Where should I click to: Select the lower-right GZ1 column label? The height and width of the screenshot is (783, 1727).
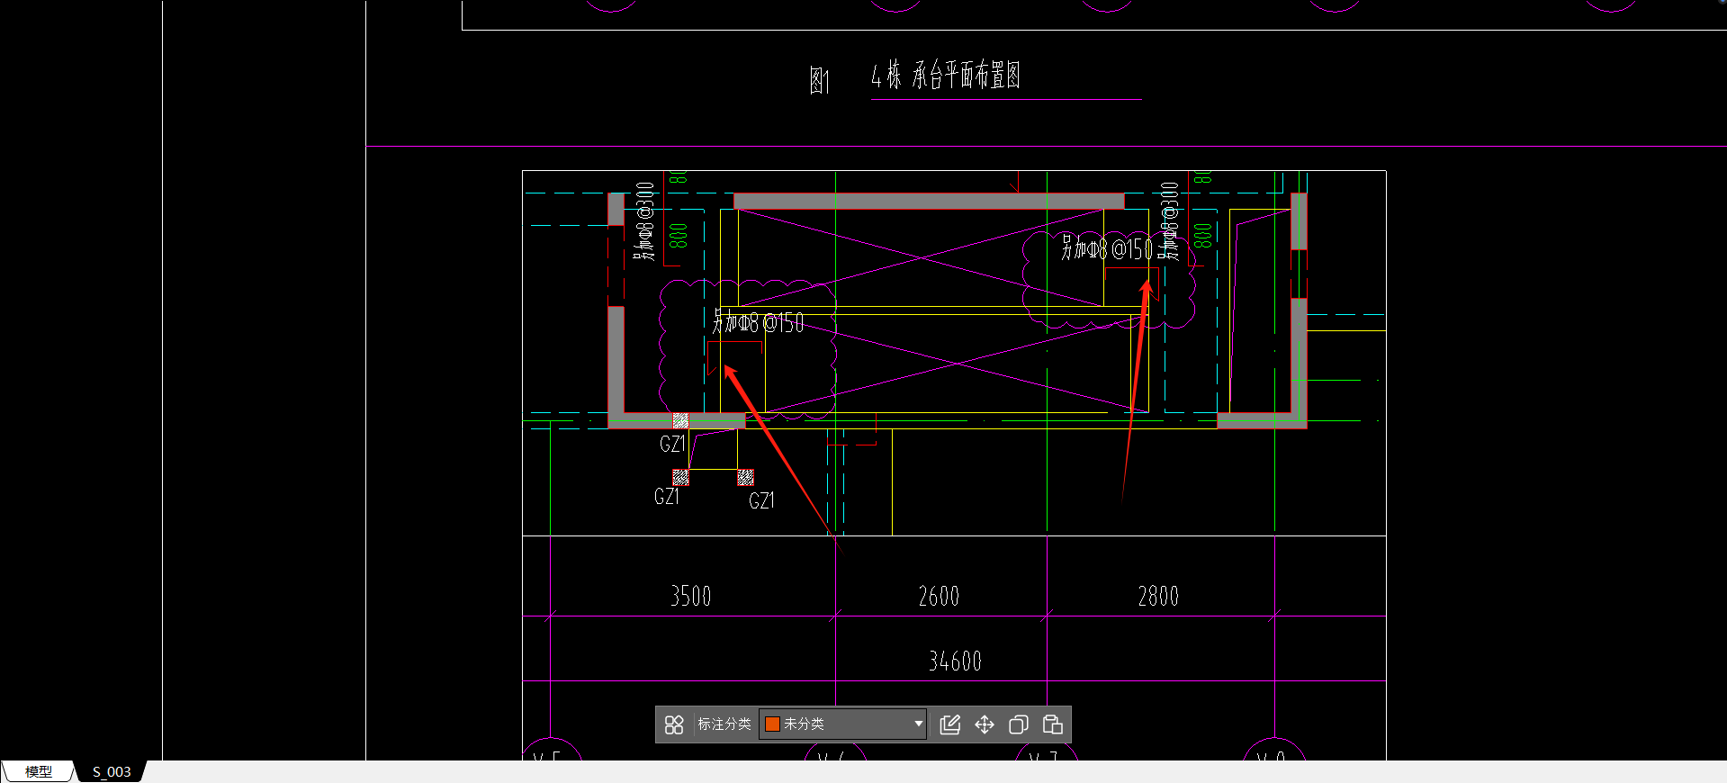[x=761, y=500]
